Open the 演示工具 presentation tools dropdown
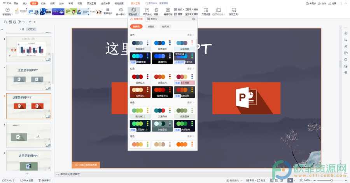Screen dimensions: 350x183 234,12
